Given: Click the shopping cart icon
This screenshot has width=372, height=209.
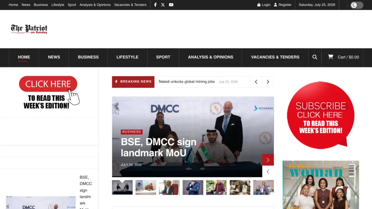Looking at the screenshot, I should tap(331, 57).
